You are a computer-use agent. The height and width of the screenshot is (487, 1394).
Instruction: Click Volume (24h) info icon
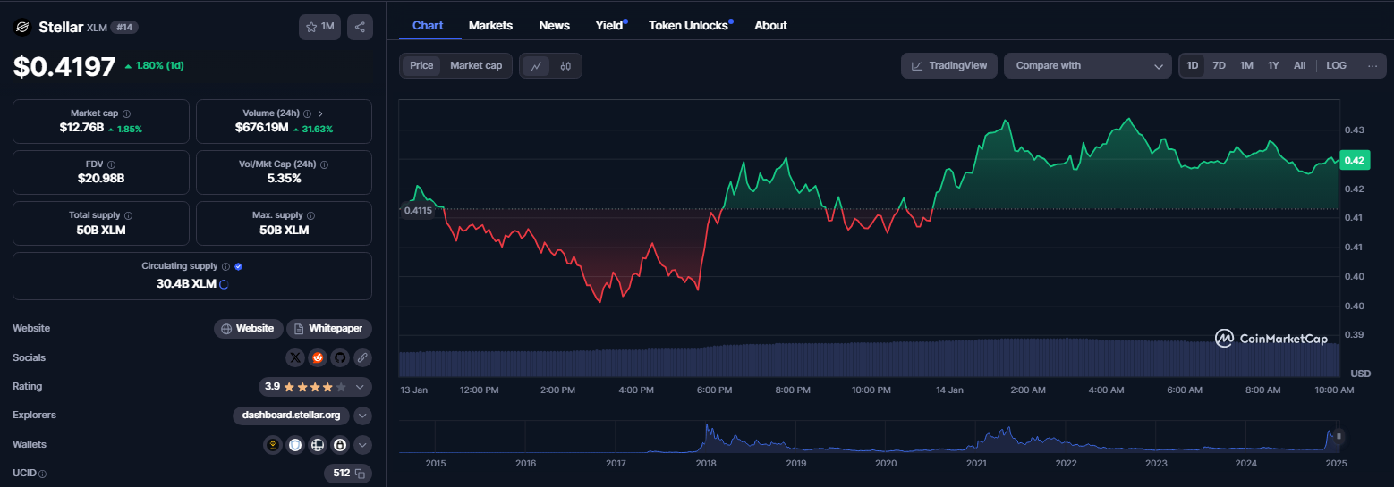[x=307, y=113]
